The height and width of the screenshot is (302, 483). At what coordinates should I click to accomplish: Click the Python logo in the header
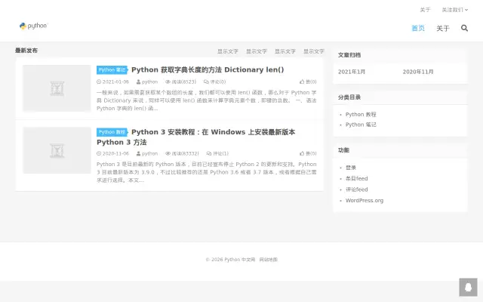click(x=33, y=26)
